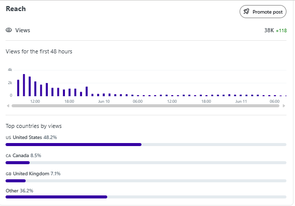
Task: Click the left scroll arrow under chart
Action: pos(8,106)
